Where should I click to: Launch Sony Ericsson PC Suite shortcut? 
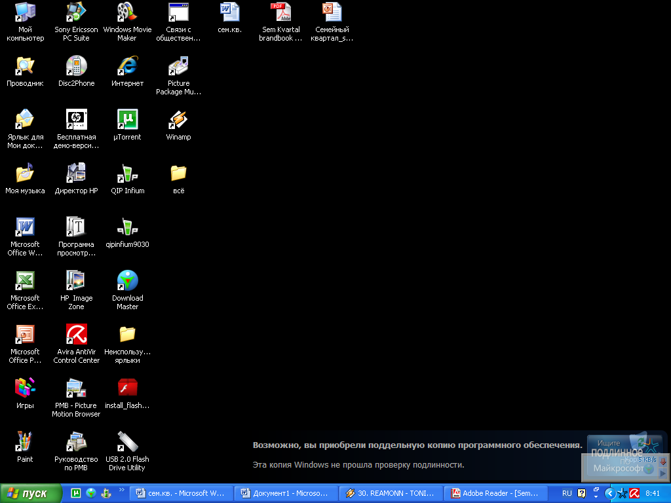pyautogui.click(x=76, y=22)
